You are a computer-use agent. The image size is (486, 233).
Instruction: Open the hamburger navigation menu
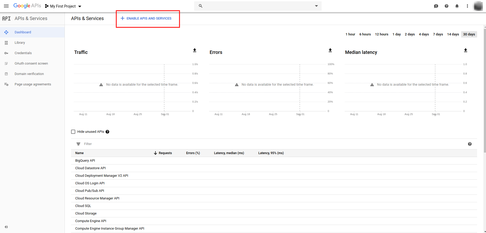[x=6, y=6]
